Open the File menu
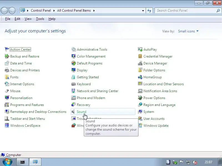 (8, 19)
